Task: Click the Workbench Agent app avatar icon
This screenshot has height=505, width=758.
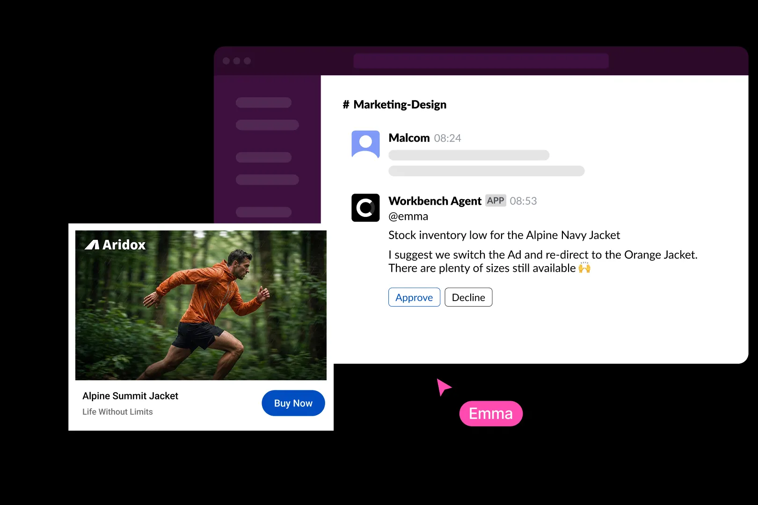Action: pos(365,208)
